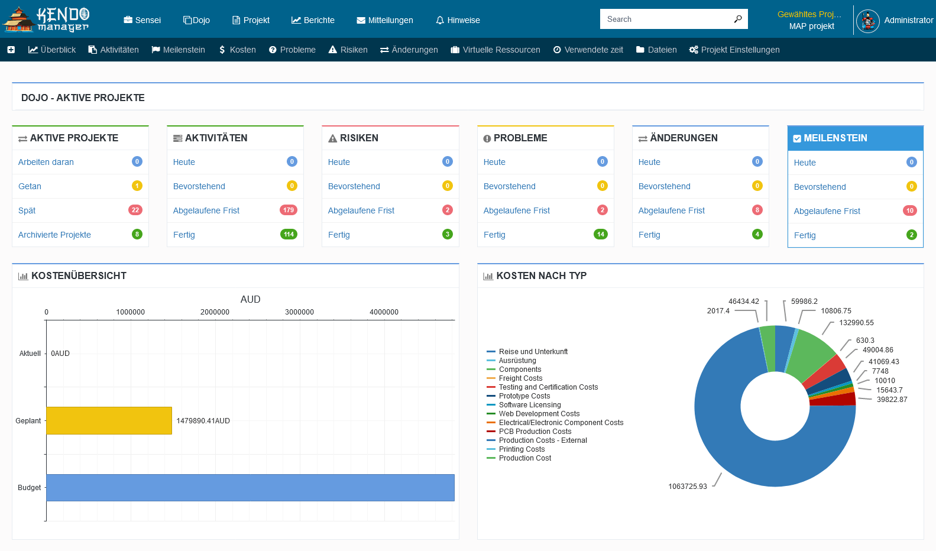936x551 pixels.
Task: Open Abgelaufene Frist under Aktivitäten
Action: [206, 210]
